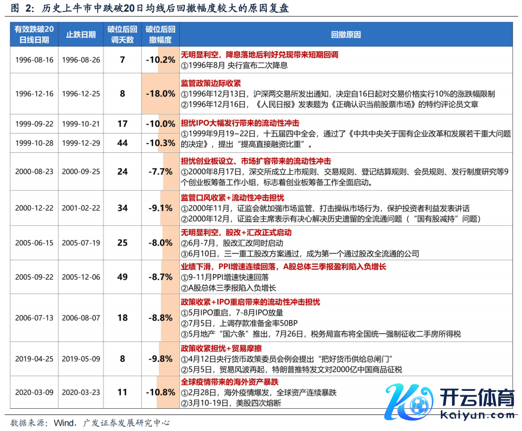Select the 2005-06-15 date cell
Image resolution: width=522 pixels, height=431 pixels.
click(x=34, y=242)
